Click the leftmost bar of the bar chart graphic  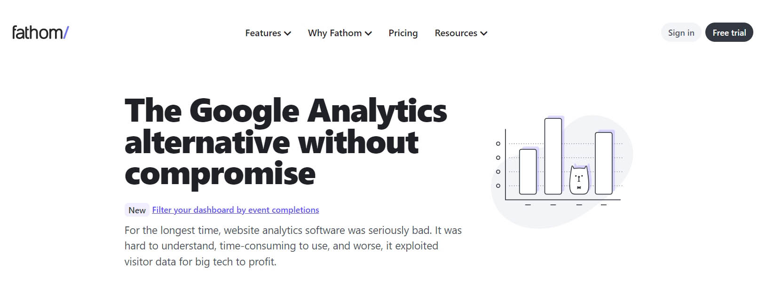(528, 171)
